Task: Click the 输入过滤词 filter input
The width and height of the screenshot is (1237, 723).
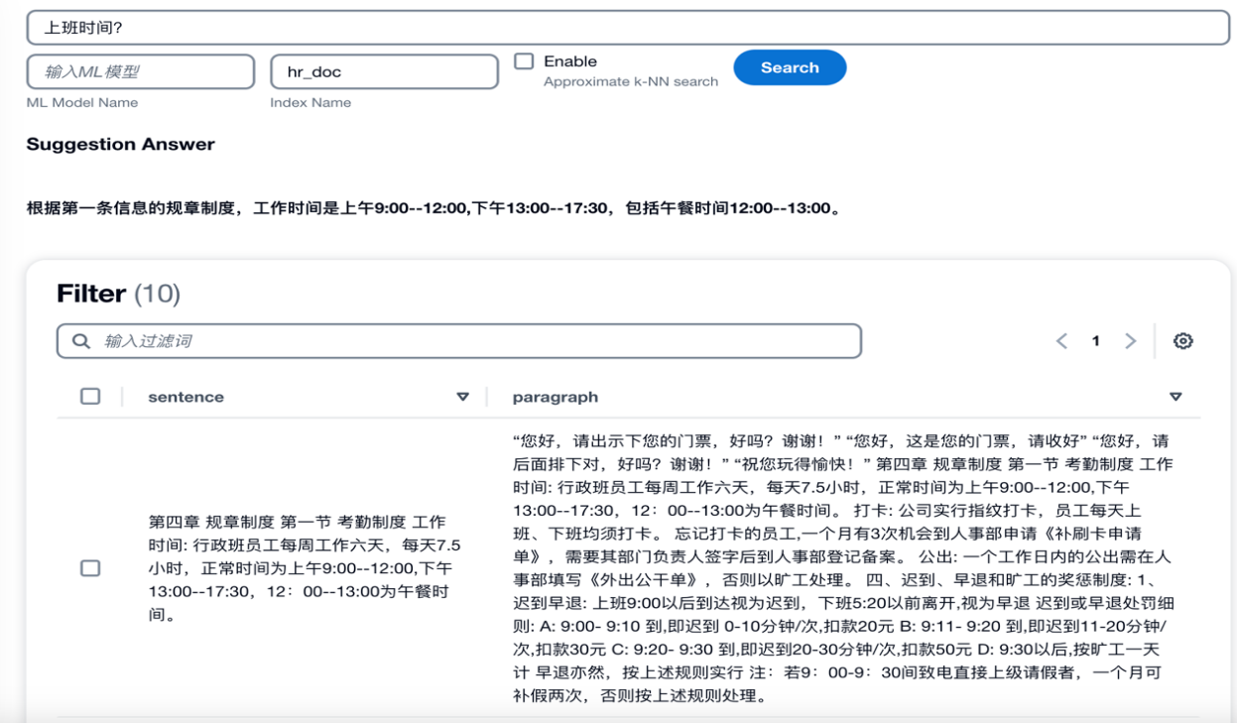Action: (459, 341)
